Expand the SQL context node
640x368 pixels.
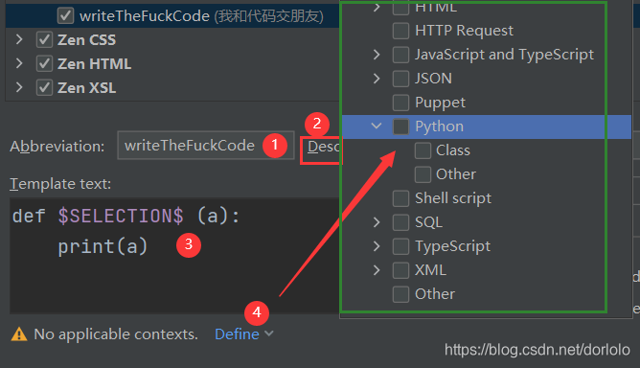pos(377,222)
